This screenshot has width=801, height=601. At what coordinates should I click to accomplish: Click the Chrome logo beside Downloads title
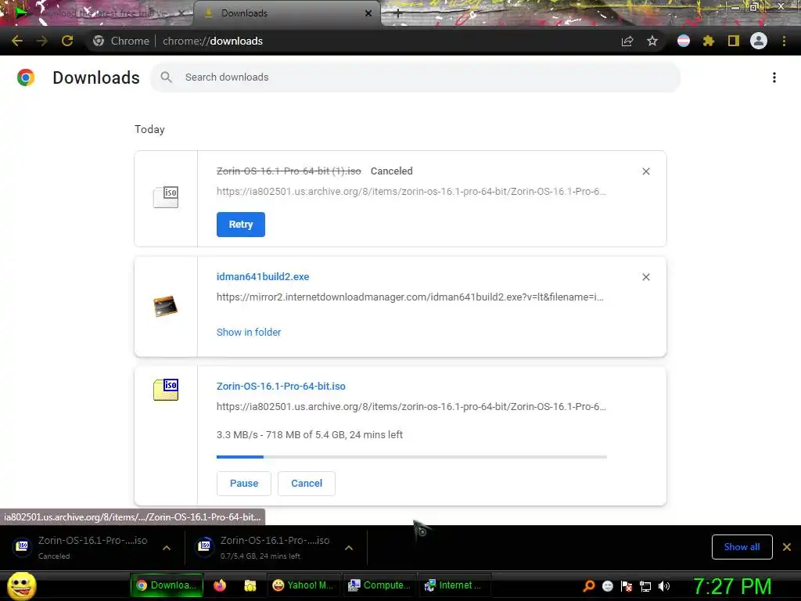[x=26, y=77]
